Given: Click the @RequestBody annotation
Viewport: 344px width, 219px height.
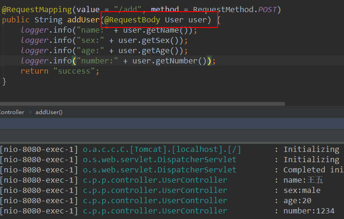Looking at the screenshot, I should [132, 20].
